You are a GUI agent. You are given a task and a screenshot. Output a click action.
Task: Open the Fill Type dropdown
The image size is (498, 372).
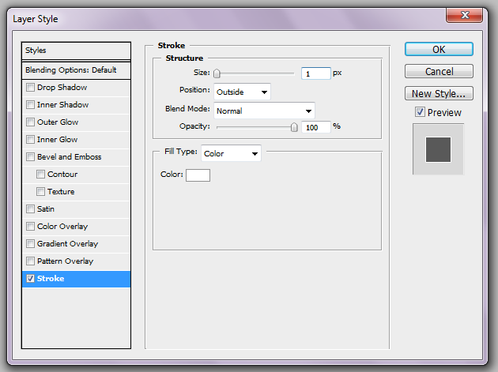(231, 153)
